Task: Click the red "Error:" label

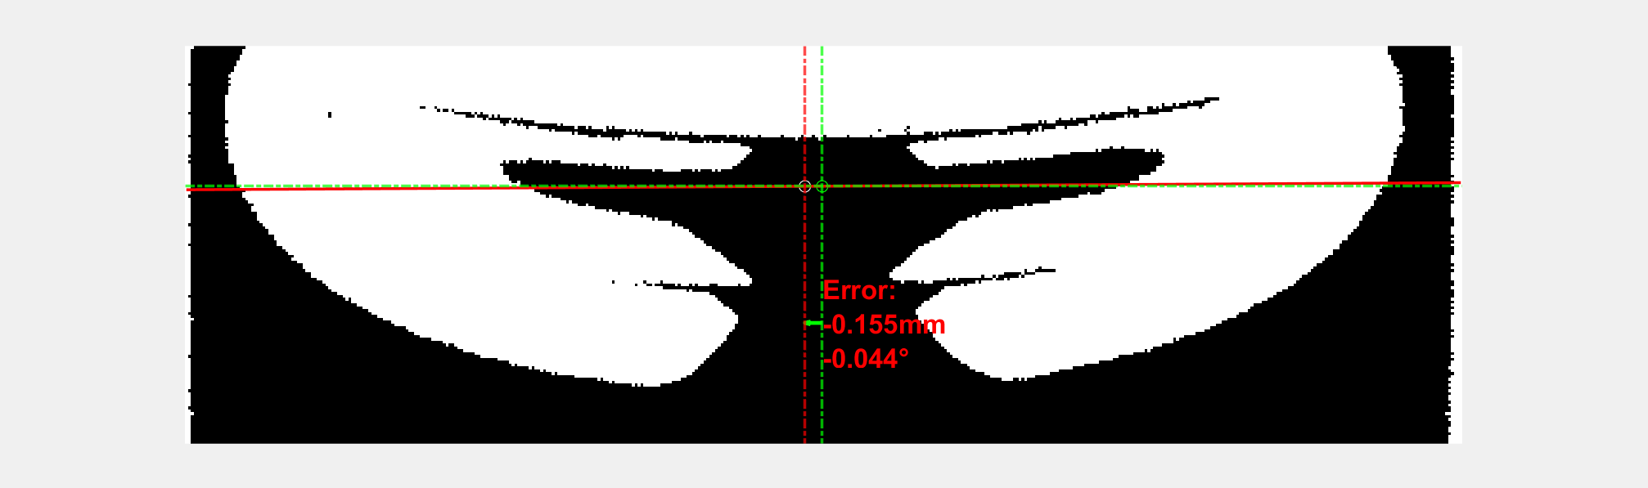Action: coord(858,290)
